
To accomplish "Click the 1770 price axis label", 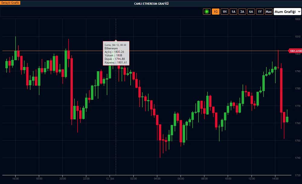I will pyautogui.click(x=297, y=106).
